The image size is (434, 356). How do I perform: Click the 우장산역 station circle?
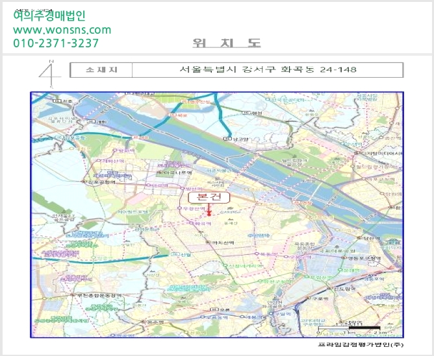[x=179, y=208]
